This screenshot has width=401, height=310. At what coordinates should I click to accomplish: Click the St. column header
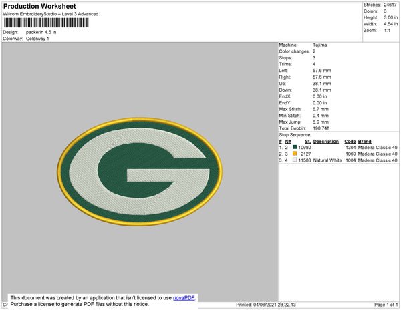click(308, 142)
